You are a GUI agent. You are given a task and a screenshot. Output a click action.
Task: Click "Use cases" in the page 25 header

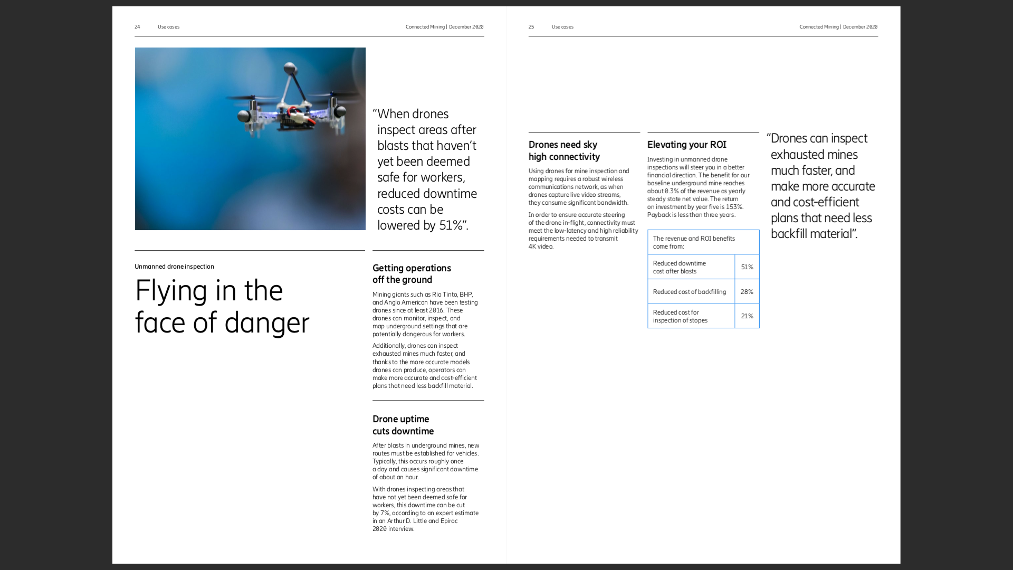tap(562, 27)
